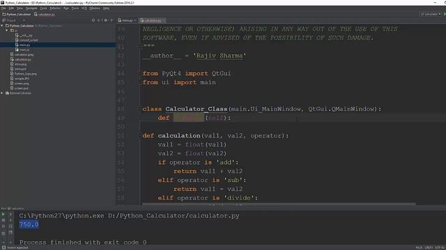Click the line ending CRLF indicator in status bar
Viewport: 446px width, 250px height.
click(429, 248)
